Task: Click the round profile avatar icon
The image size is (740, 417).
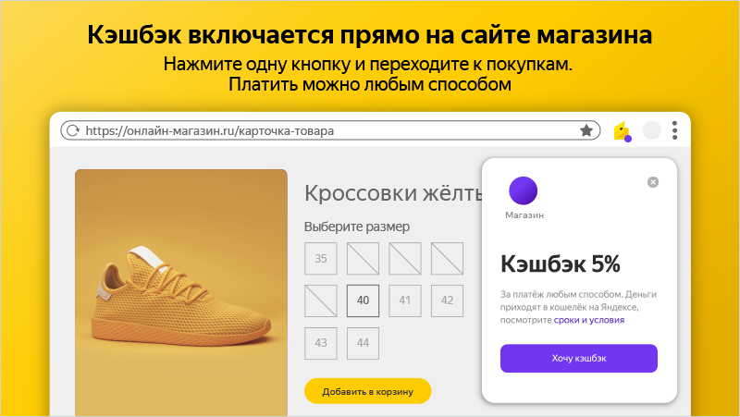Action: pyautogui.click(x=652, y=130)
